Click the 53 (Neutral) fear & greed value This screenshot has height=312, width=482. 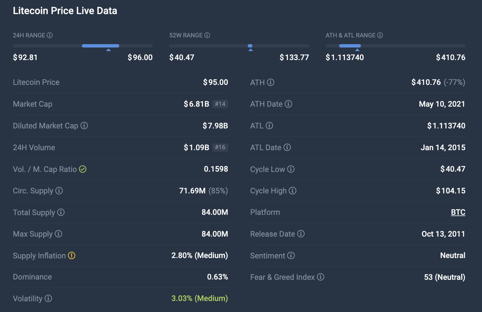coord(445,277)
